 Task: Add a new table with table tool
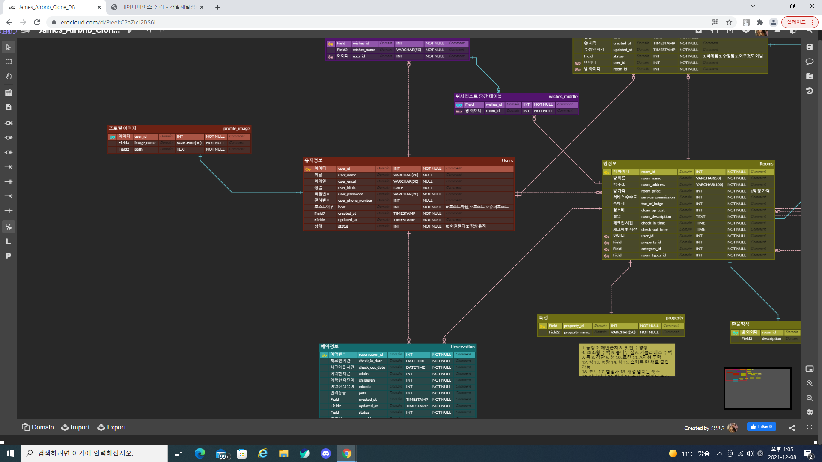click(8, 92)
